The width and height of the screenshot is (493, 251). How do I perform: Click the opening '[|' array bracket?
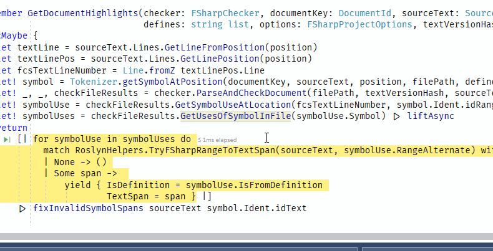[22, 139]
